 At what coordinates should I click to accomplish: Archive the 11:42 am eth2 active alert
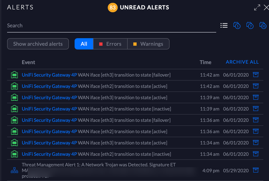tap(256, 86)
